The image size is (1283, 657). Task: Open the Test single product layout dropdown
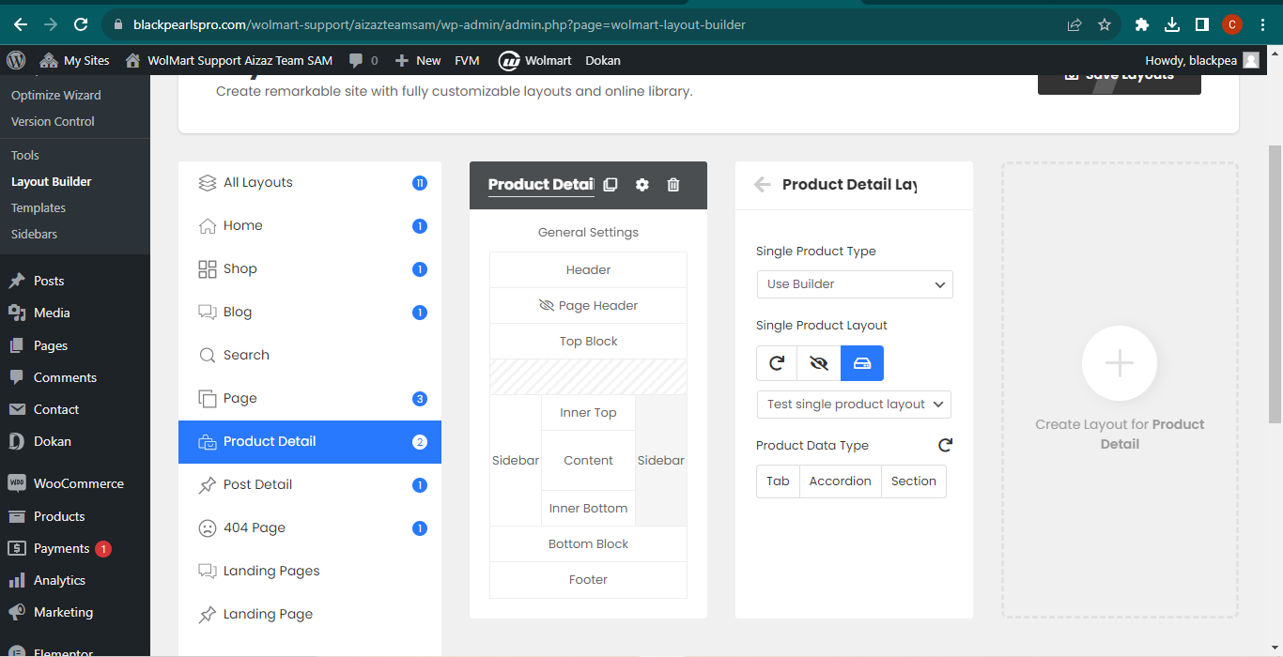point(854,405)
